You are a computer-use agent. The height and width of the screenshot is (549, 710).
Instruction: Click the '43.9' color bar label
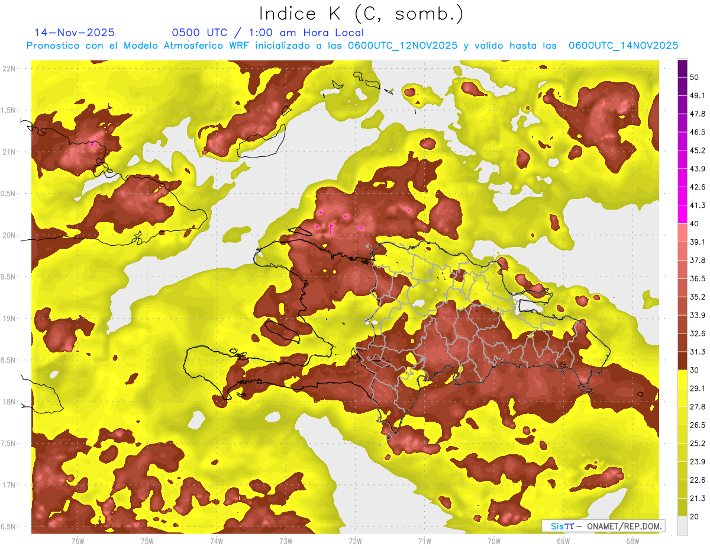pyautogui.click(x=698, y=169)
